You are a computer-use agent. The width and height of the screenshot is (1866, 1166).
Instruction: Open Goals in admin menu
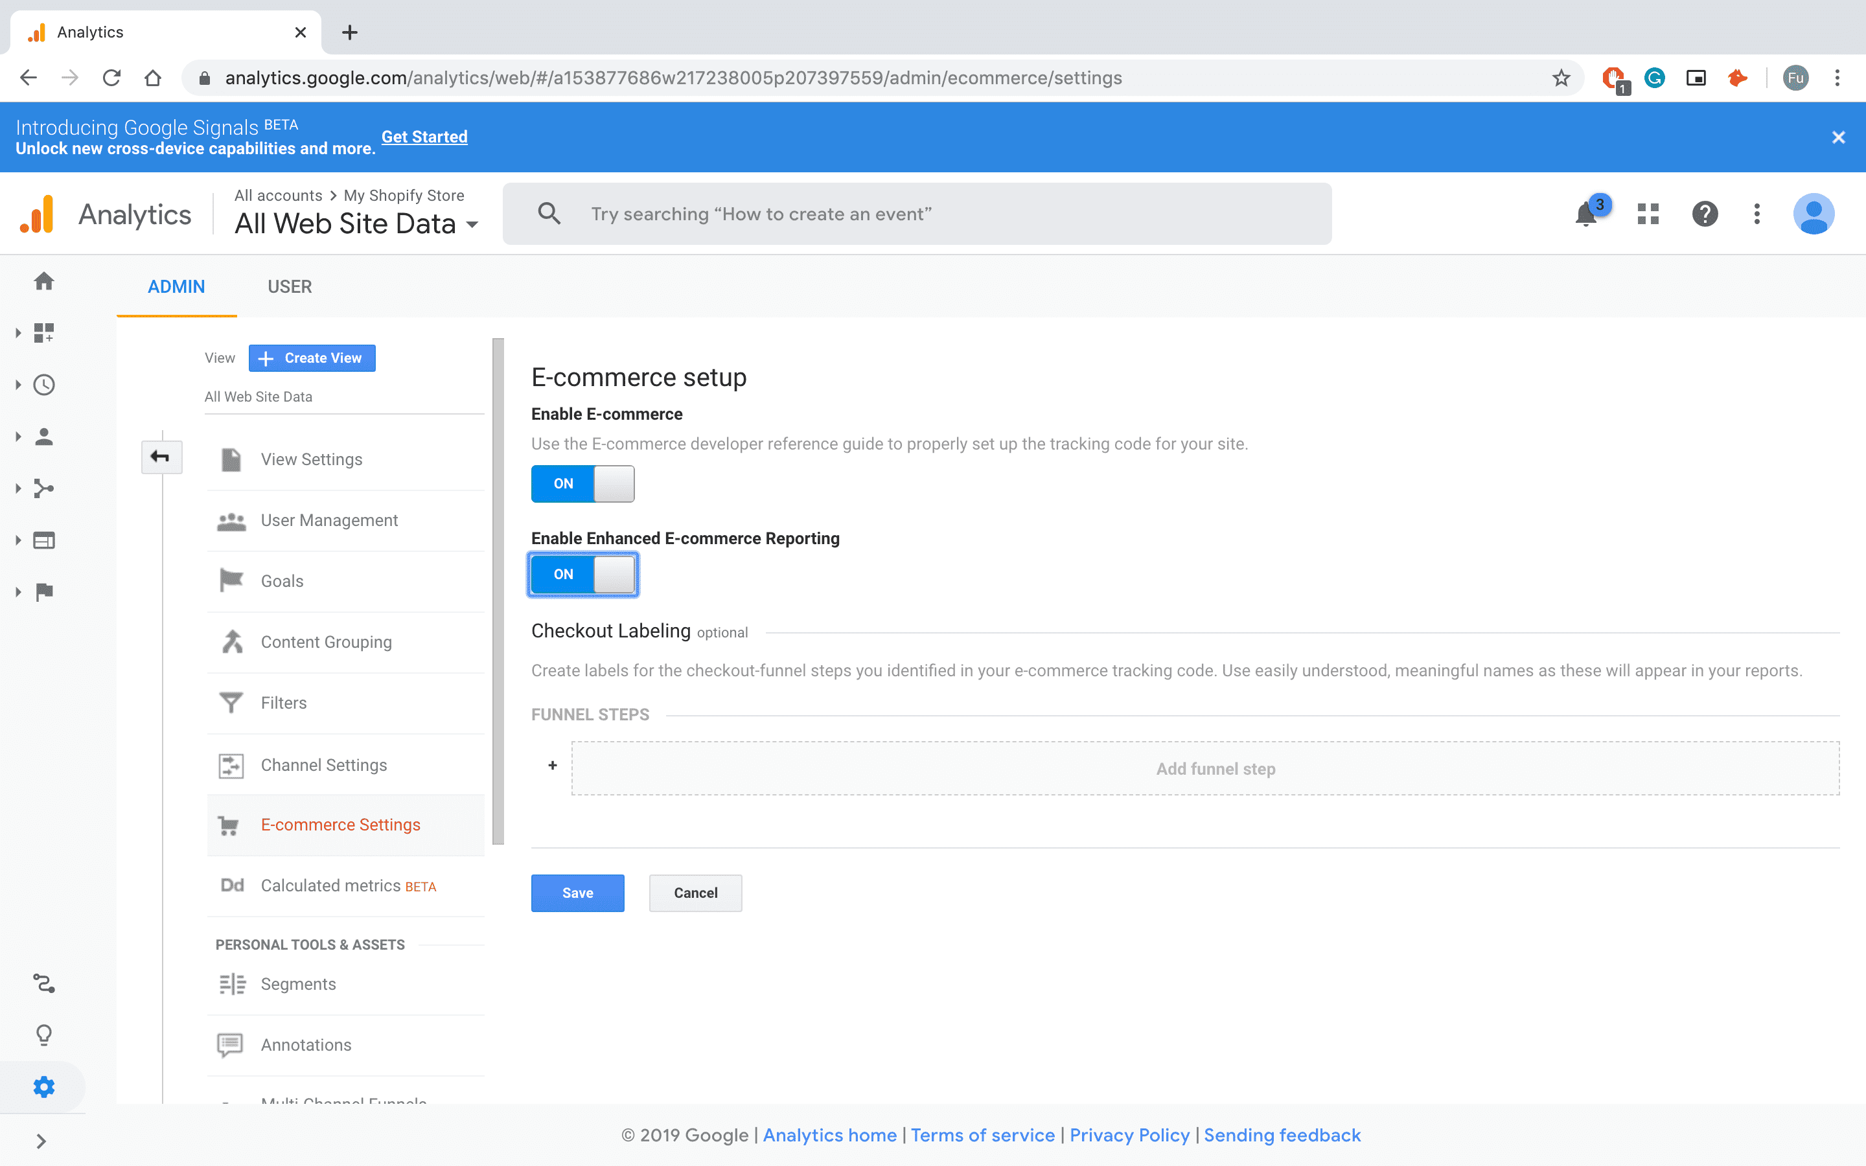point(345,582)
